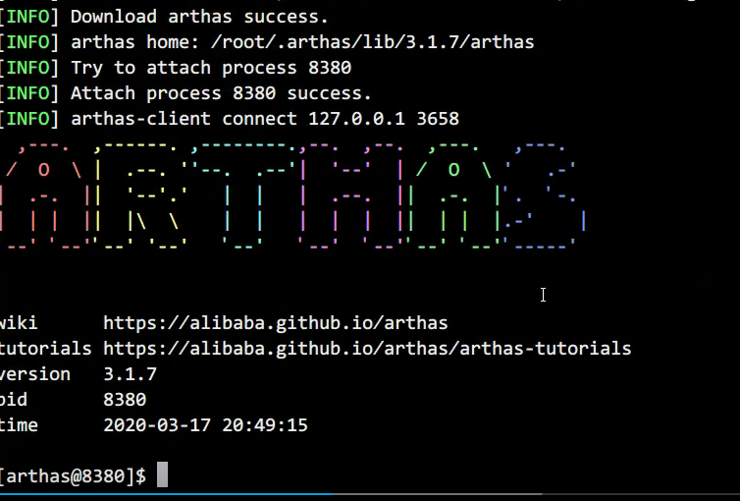Click the 'version' label
Image resolution: width=740 pixels, height=501 pixels.
(x=35, y=374)
